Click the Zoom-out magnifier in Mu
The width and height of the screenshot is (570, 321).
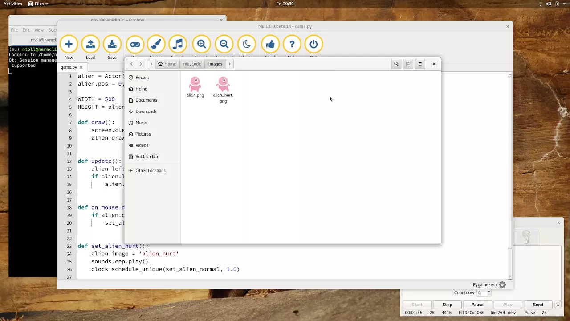[224, 44]
